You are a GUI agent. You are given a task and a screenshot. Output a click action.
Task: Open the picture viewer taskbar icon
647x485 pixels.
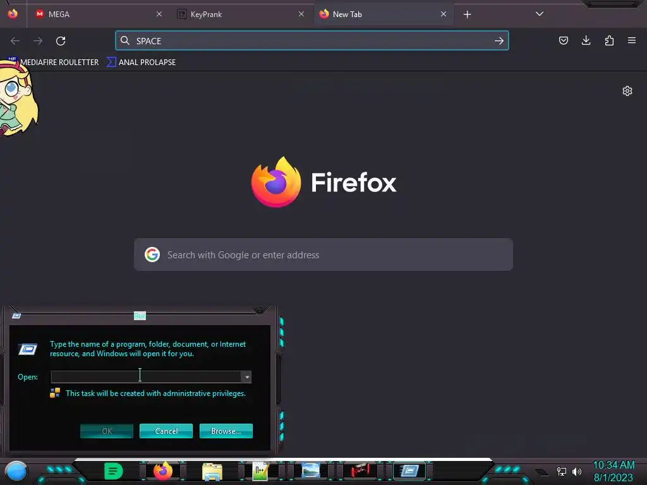(x=310, y=471)
